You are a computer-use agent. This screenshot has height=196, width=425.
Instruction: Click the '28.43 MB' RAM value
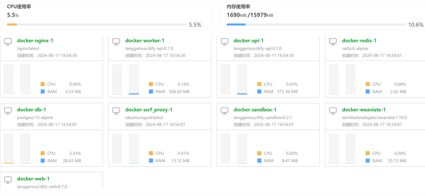click(x=72, y=161)
